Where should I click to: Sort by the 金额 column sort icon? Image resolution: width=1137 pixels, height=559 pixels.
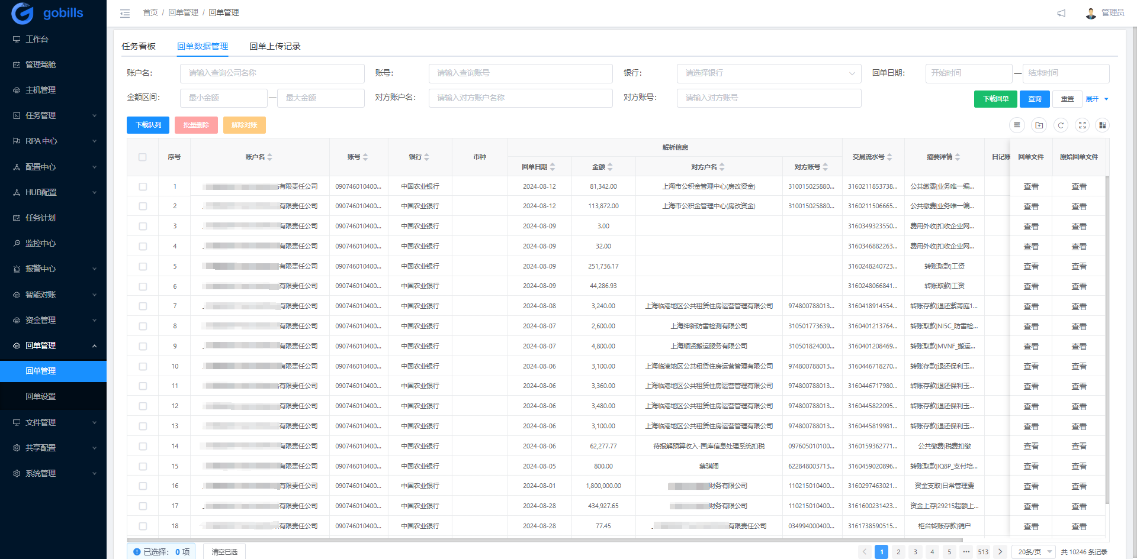coord(610,167)
